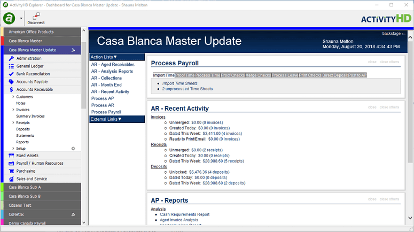
Task: Open Notes under Accounts Receivable
Action: pos(21,103)
